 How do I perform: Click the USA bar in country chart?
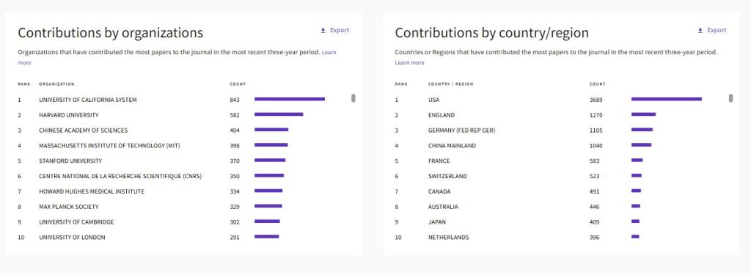tap(667, 99)
